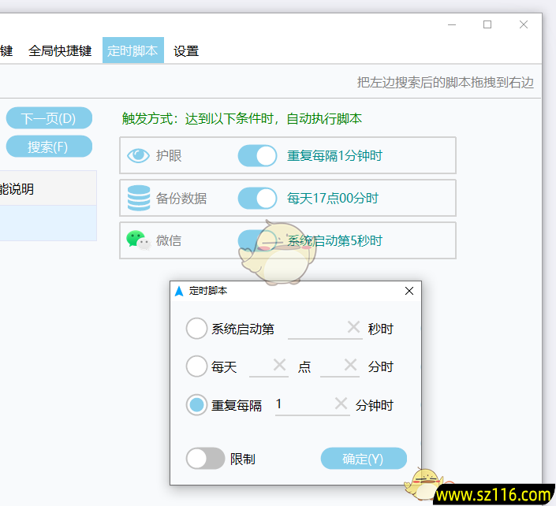Screen dimensions: 556x506
Task: Clear the 每天 minute field before 分时
Action: pyautogui.click(x=350, y=364)
